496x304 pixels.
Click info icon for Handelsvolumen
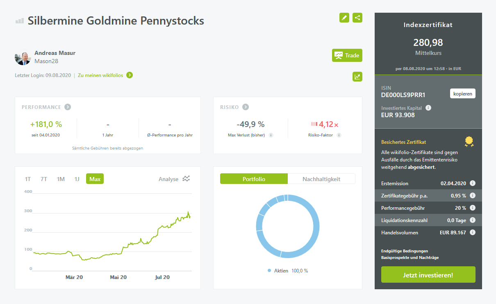(473, 232)
